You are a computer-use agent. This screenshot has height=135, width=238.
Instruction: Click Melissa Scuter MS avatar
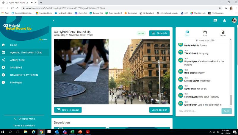tap(181, 79)
